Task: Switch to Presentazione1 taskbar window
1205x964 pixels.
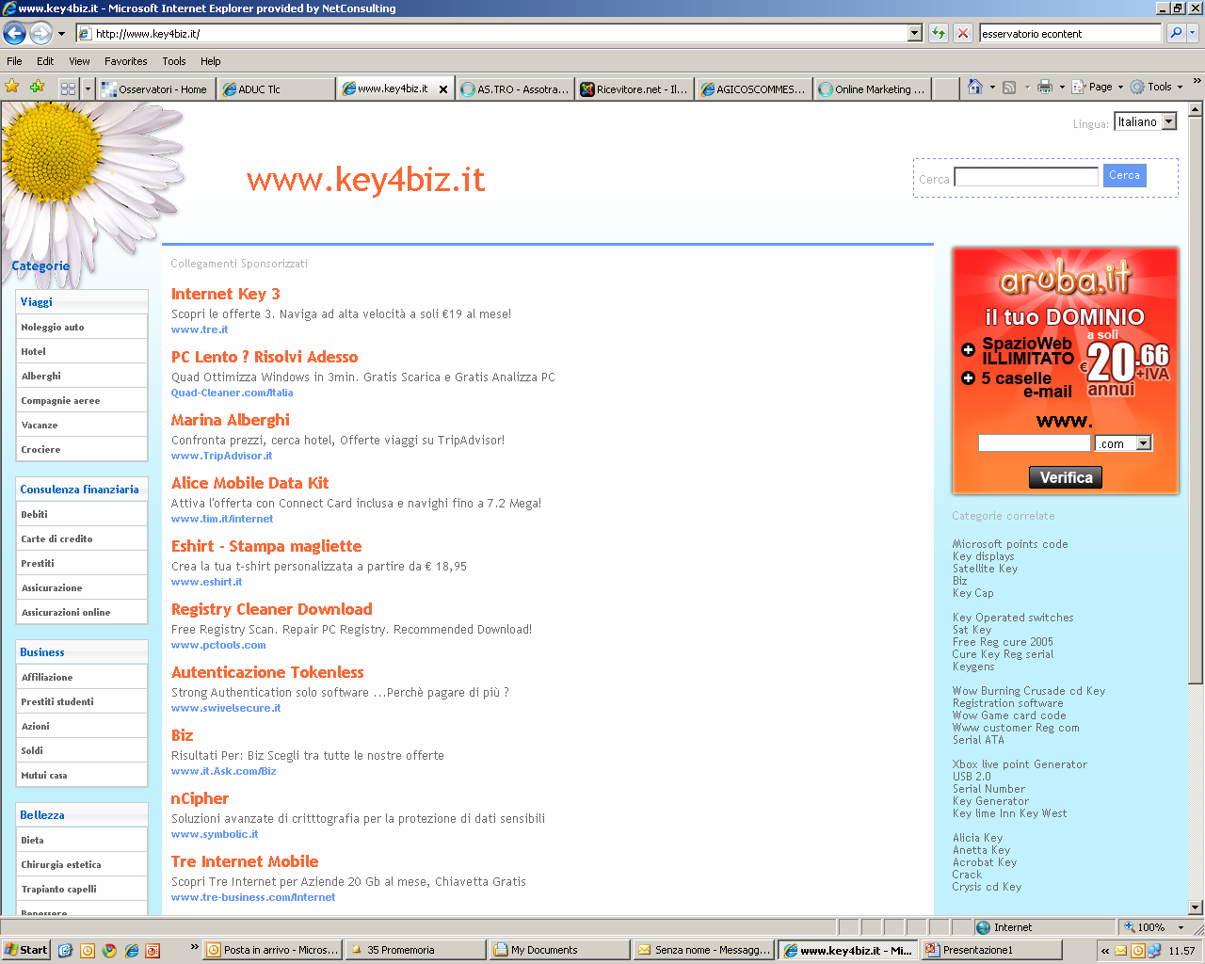Action: 991,950
